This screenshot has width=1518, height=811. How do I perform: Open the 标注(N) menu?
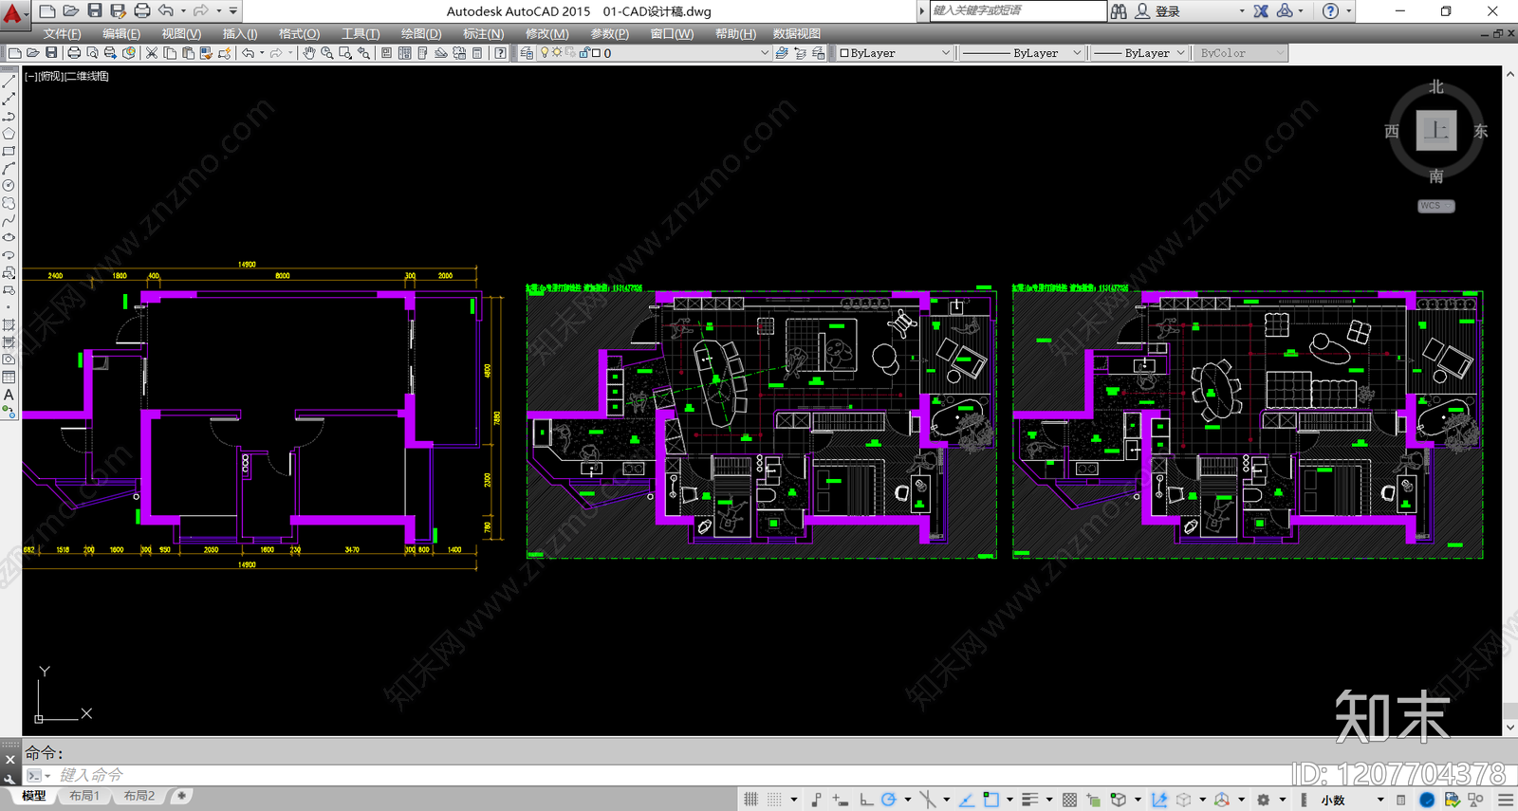pyautogui.click(x=484, y=33)
